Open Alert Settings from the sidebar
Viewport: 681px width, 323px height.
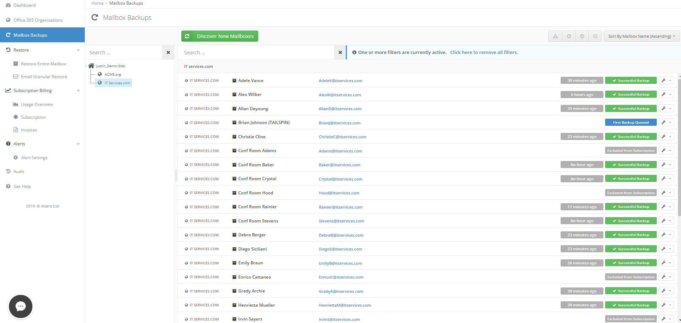34,157
